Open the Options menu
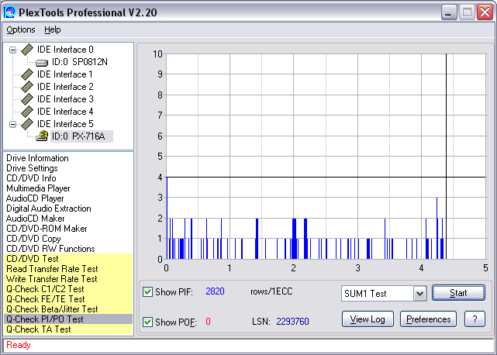Screen dimensions: 497x355 tap(21, 29)
